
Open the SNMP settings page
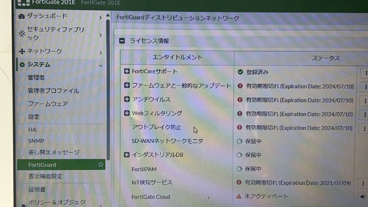(36, 141)
